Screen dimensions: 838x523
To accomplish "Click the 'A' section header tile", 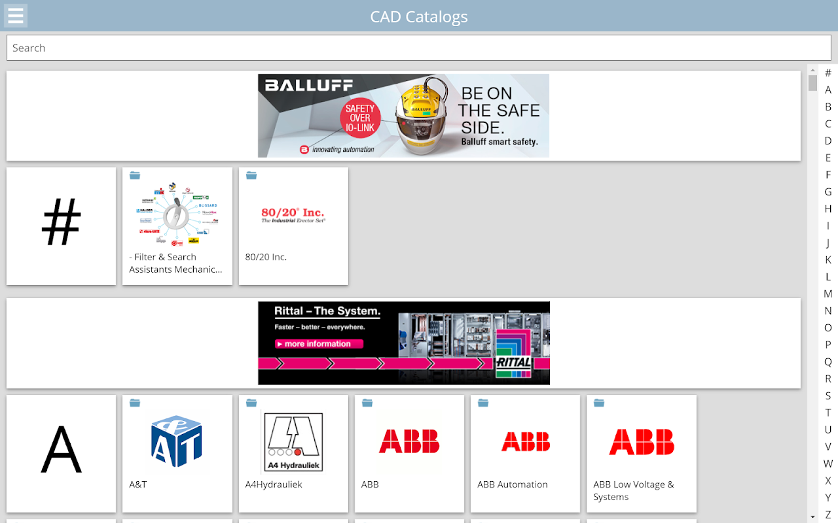I will tap(61, 454).
